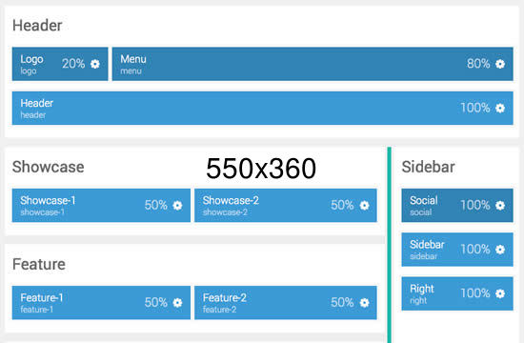524x343 pixels.
Task: Open Feature-2 block settings gear
Action: tap(364, 303)
